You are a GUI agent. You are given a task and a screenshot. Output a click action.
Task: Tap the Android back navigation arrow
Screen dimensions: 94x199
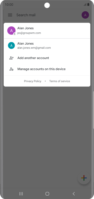point(74,194)
